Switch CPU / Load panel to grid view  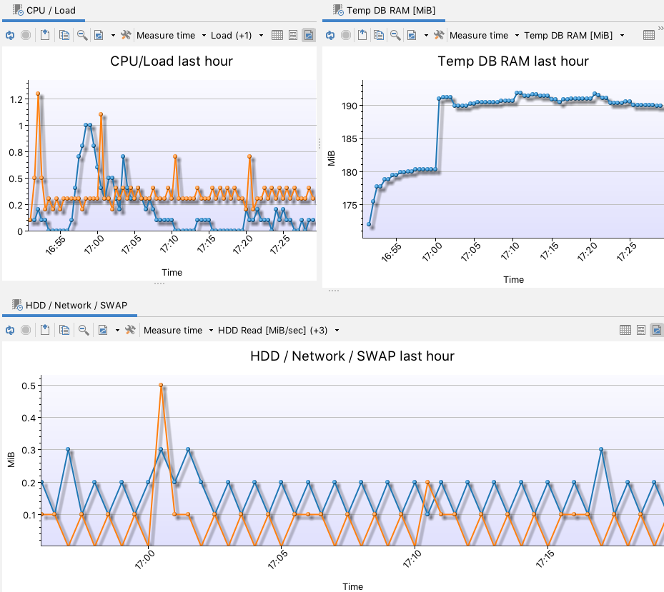pos(277,35)
